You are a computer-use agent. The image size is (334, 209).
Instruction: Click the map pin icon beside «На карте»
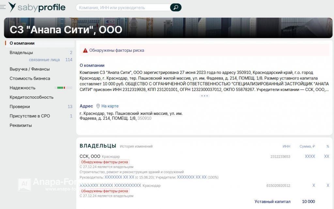(98, 106)
